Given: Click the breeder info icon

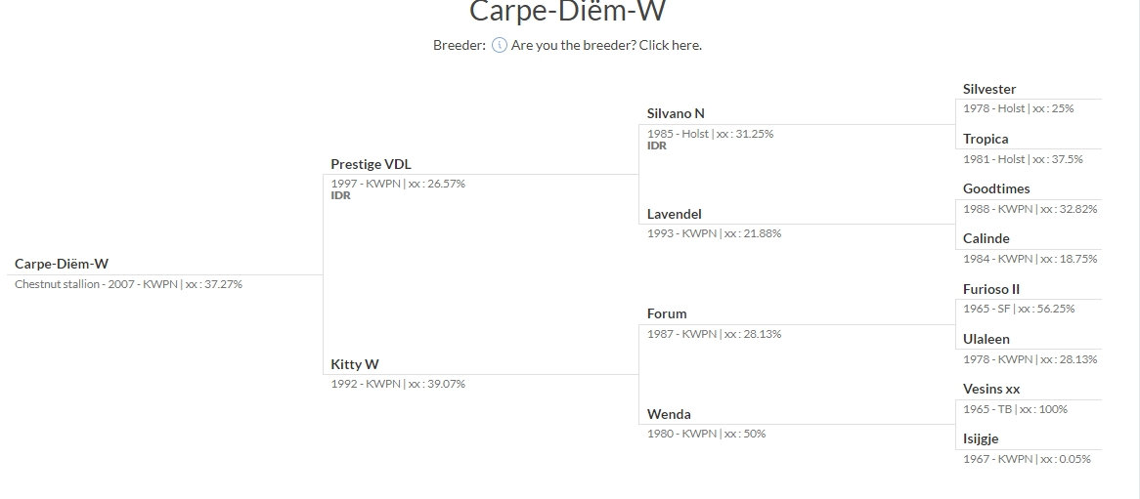Looking at the screenshot, I should 500,45.
